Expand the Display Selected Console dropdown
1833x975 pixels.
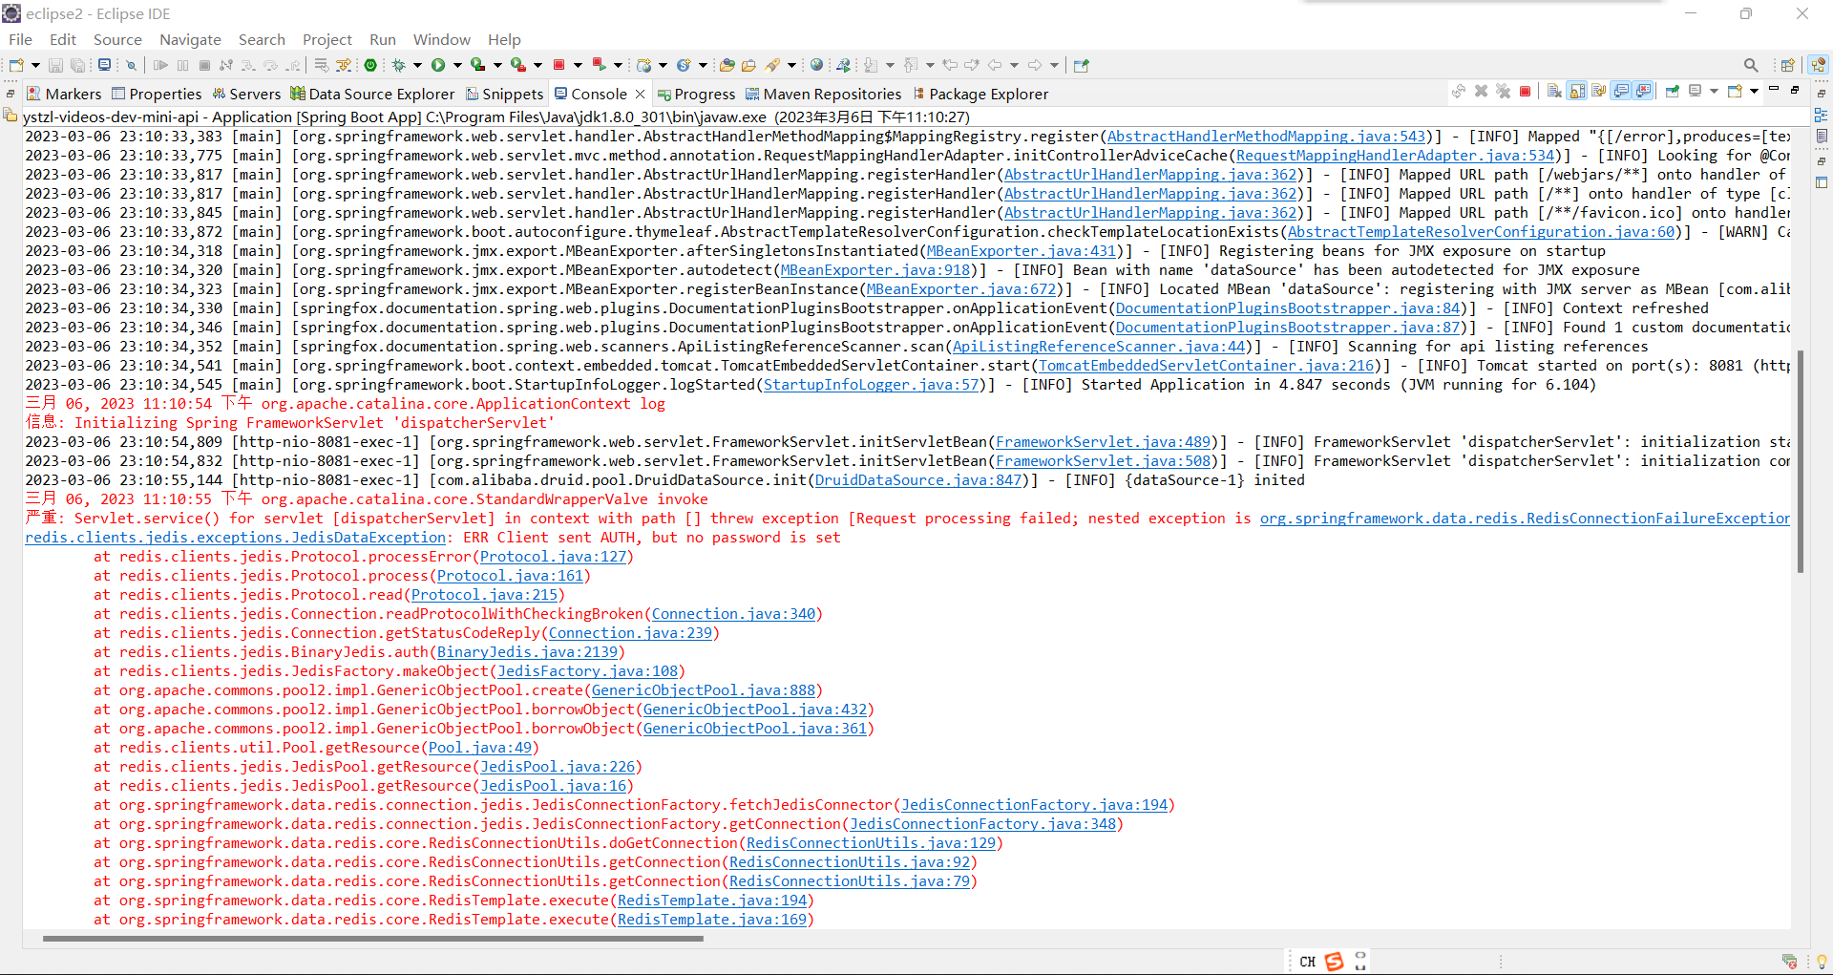1714,92
